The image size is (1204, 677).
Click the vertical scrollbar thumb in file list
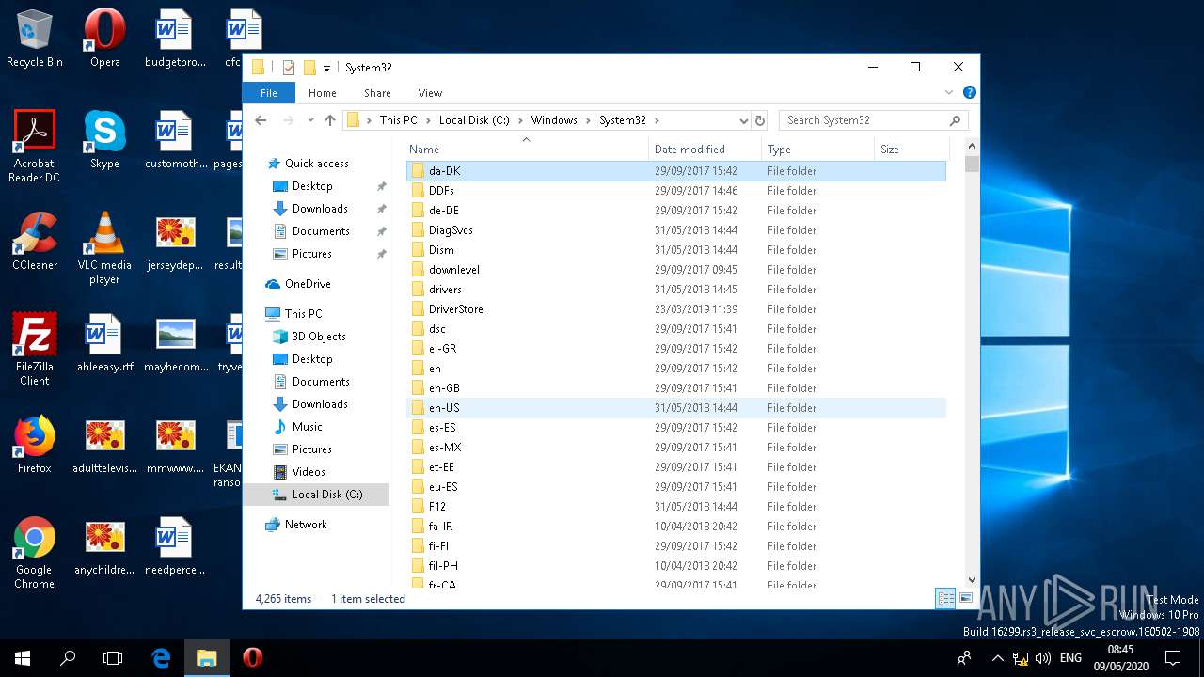click(x=973, y=164)
